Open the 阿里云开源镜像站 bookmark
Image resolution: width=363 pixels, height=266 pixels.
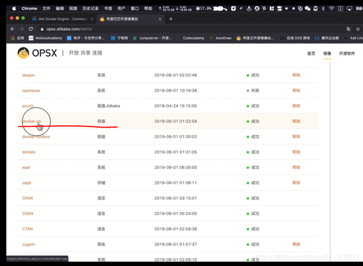click(x=255, y=38)
